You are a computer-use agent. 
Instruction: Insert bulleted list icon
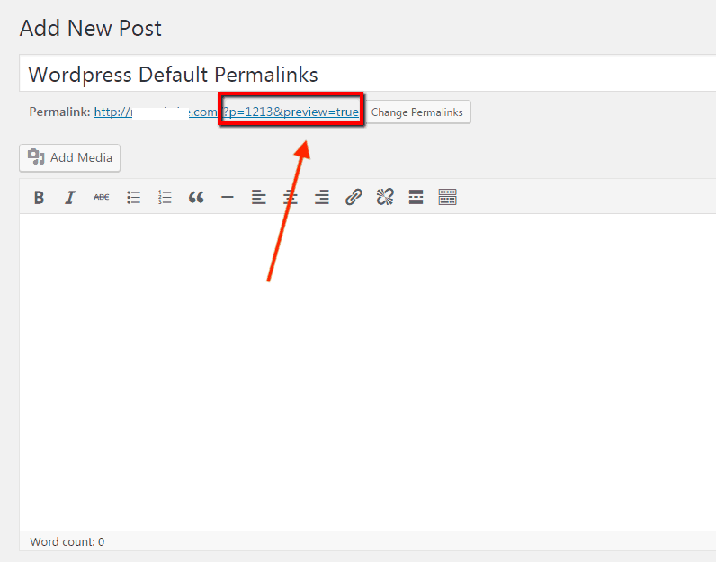click(x=133, y=197)
